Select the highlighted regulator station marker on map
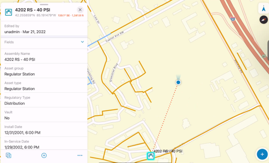 150,156
